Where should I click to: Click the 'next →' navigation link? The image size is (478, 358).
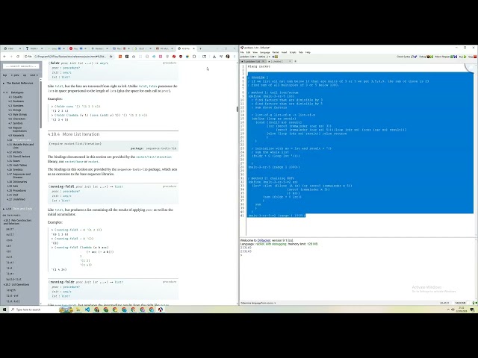33,75
